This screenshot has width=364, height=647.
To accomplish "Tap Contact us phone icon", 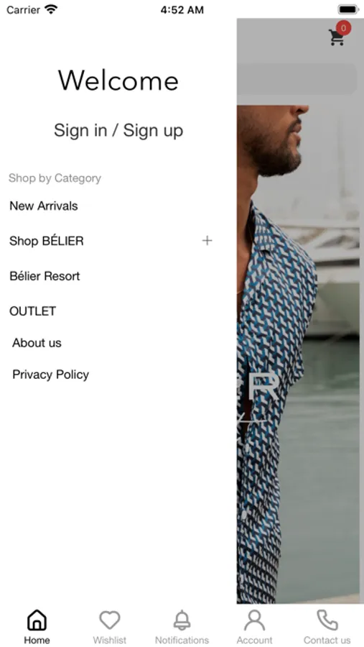I will 327,620.
